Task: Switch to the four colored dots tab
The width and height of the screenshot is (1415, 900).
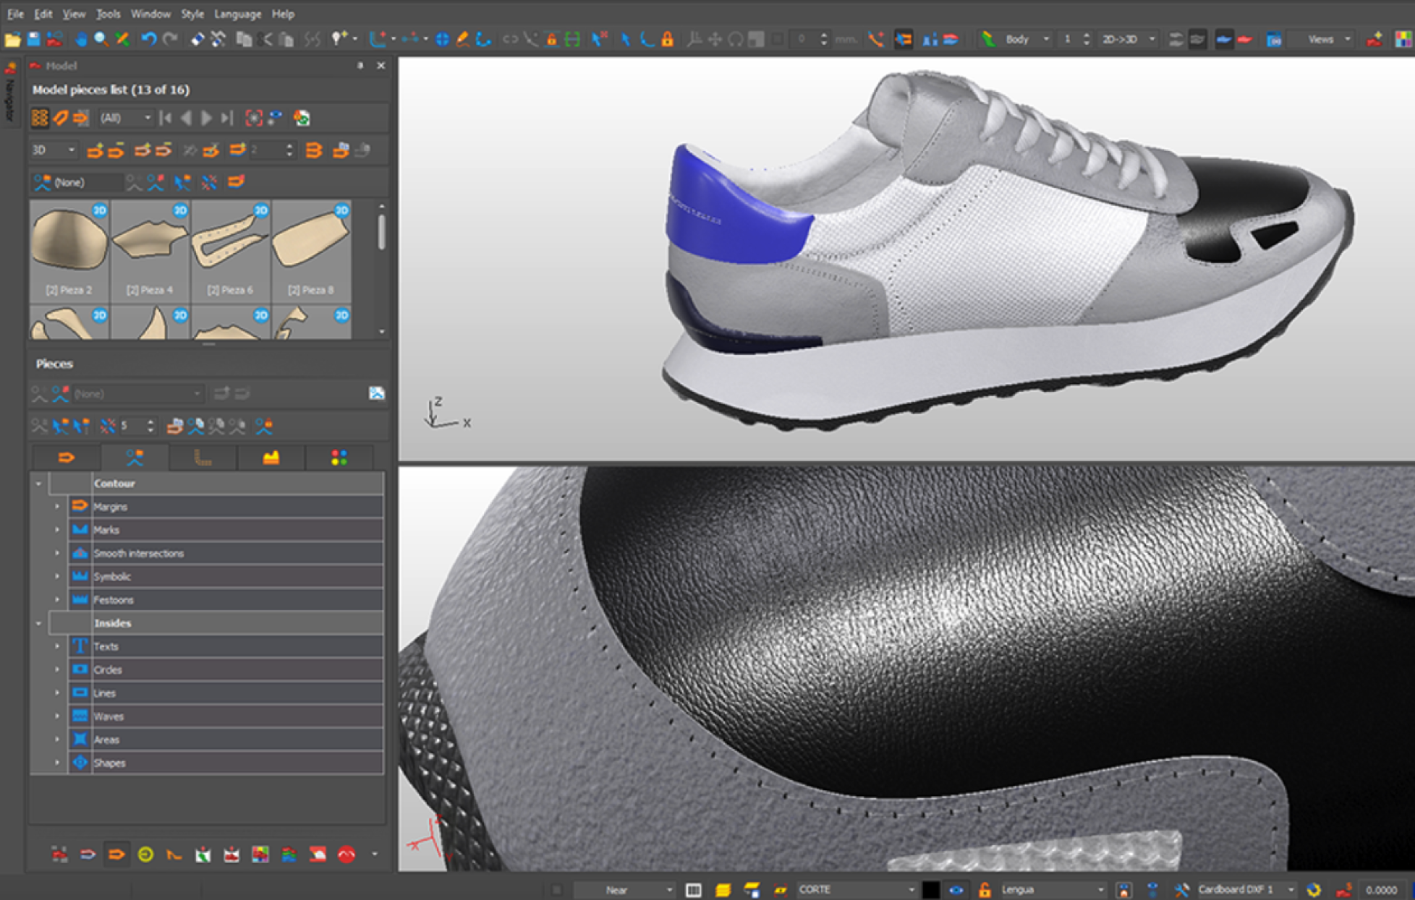Action: [339, 458]
